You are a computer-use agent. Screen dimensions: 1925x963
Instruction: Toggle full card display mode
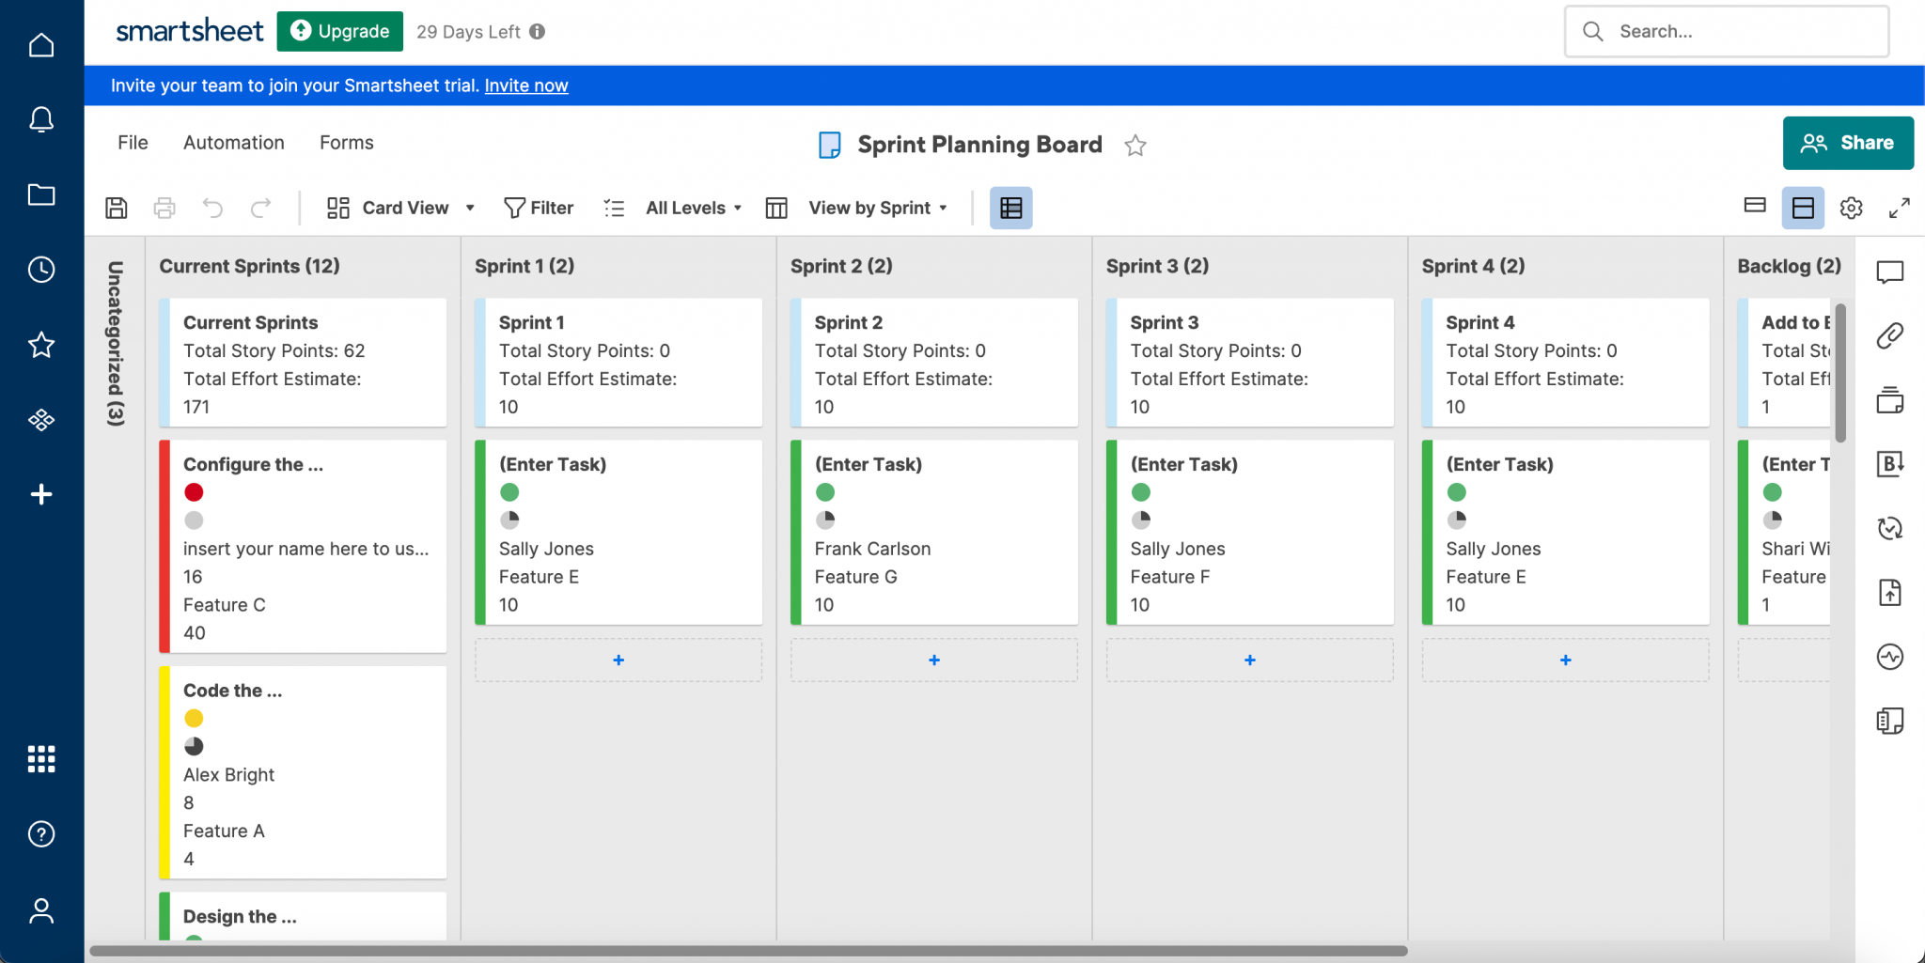click(x=1802, y=208)
